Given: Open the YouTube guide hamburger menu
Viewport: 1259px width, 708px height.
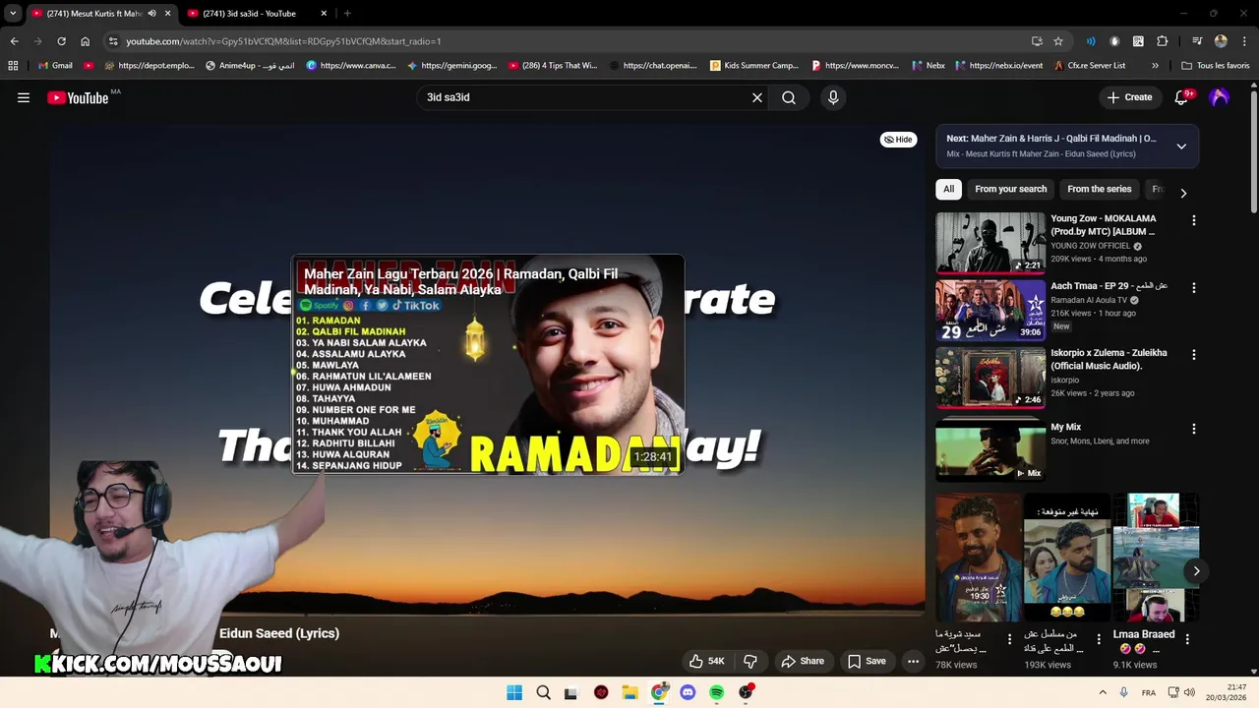Looking at the screenshot, I should tap(24, 97).
